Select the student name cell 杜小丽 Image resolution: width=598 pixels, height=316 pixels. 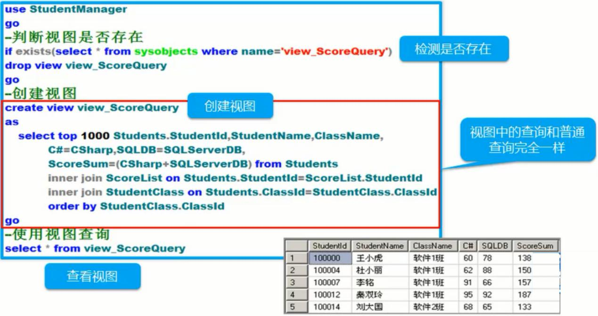tap(369, 270)
